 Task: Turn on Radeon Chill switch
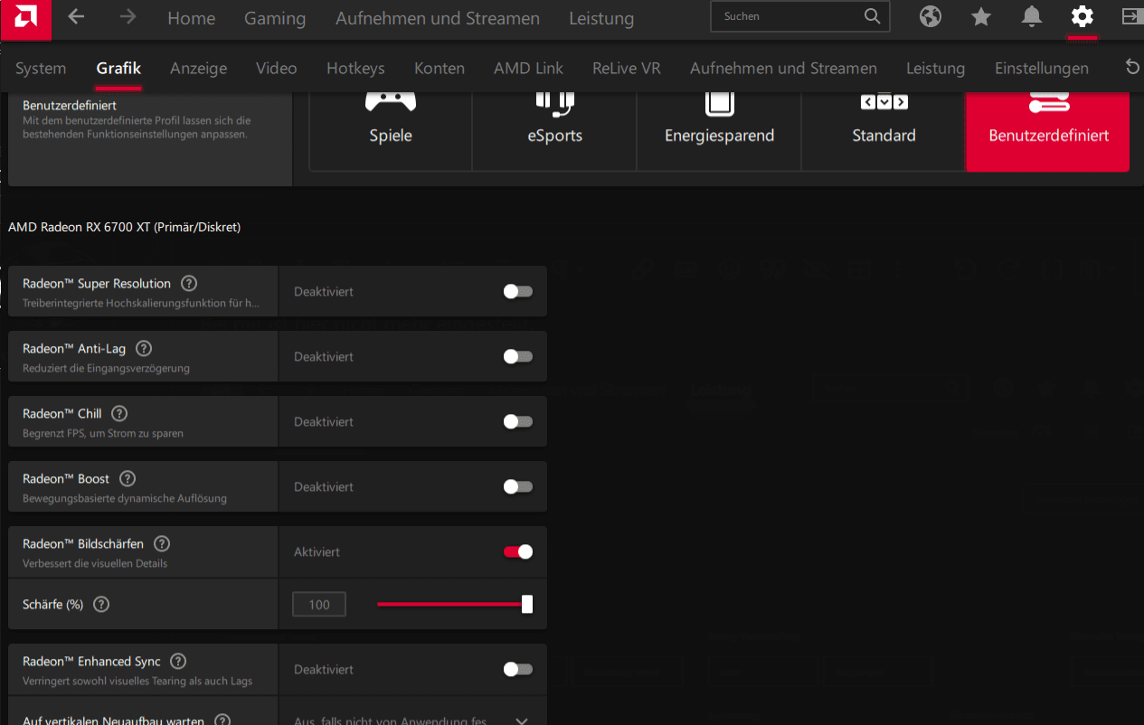pyautogui.click(x=518, y=421)
